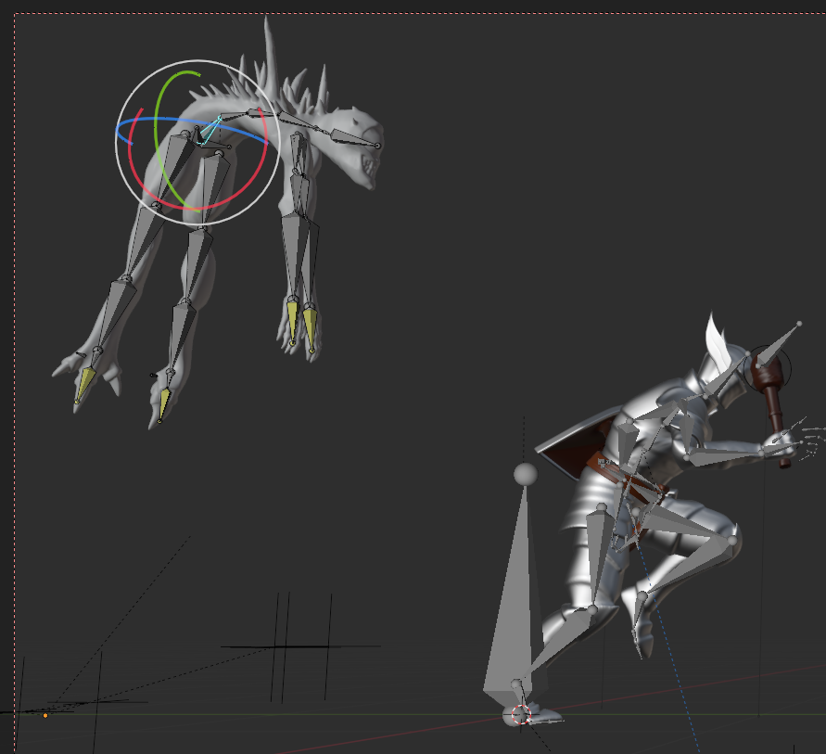826x754 pixels.
Task: Click the orange origin dot near the floor
Action: [45, 716]
